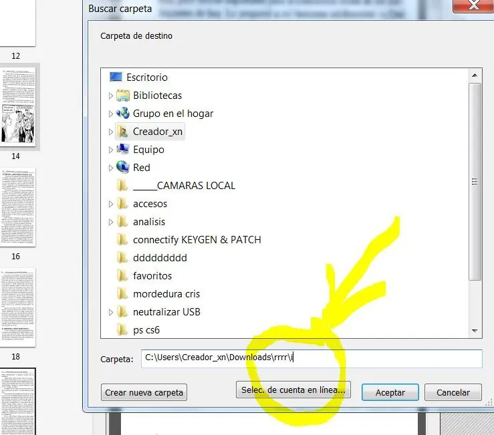Click the Crear nueva carpeta button
Screen dimensions: 494x435
(x=144, y=392)
